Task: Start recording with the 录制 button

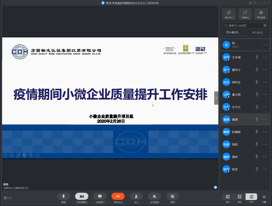Action: pyautogui.click(x=172, y=196)
